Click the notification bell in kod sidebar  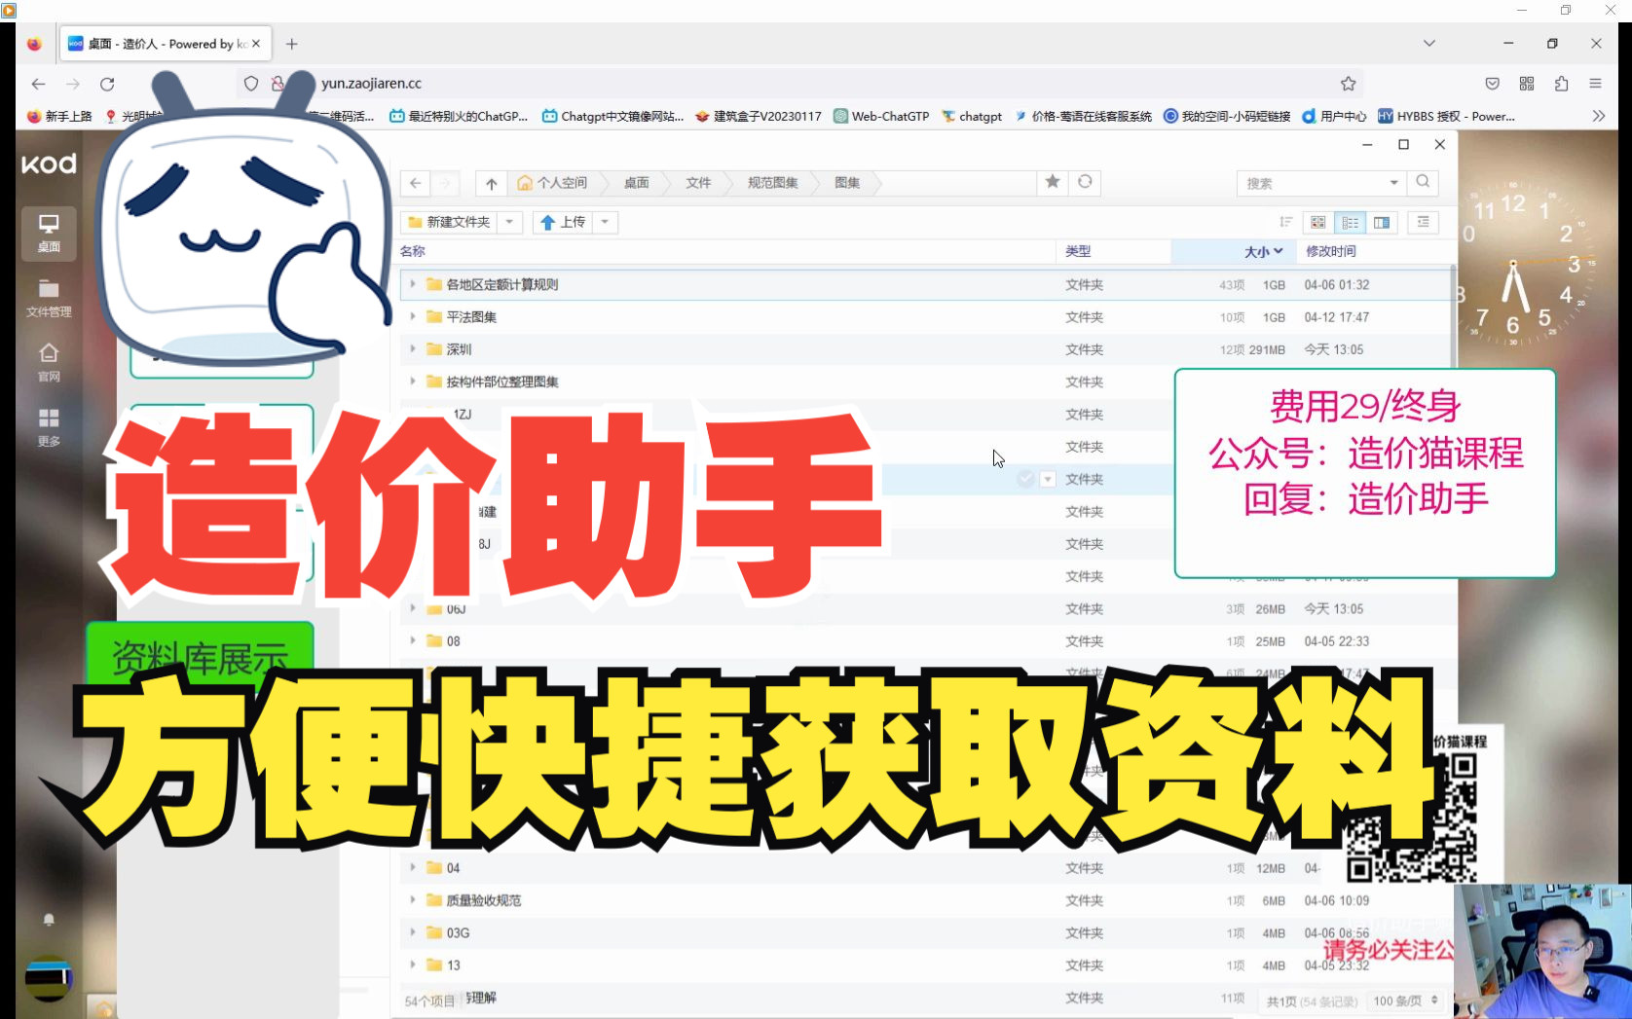[x=49, y=920]
